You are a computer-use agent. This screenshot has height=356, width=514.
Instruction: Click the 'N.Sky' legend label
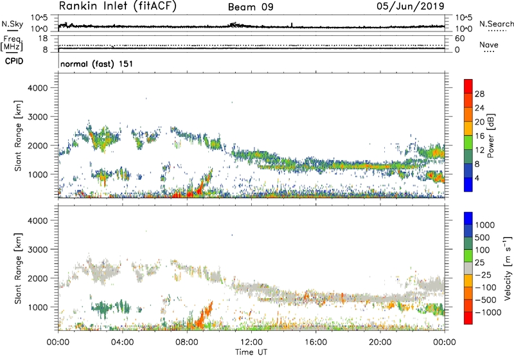12,24
